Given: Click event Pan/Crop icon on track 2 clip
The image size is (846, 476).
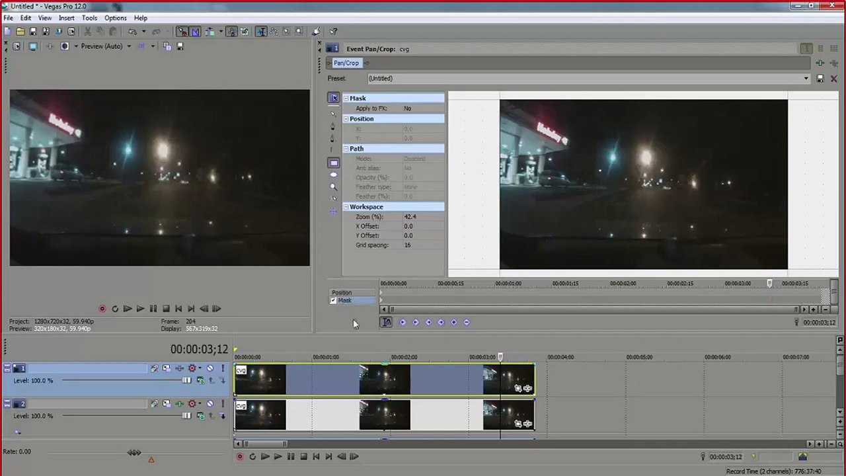Looking at the screenshot, I should pyautogui.click(x=518, y=424).
